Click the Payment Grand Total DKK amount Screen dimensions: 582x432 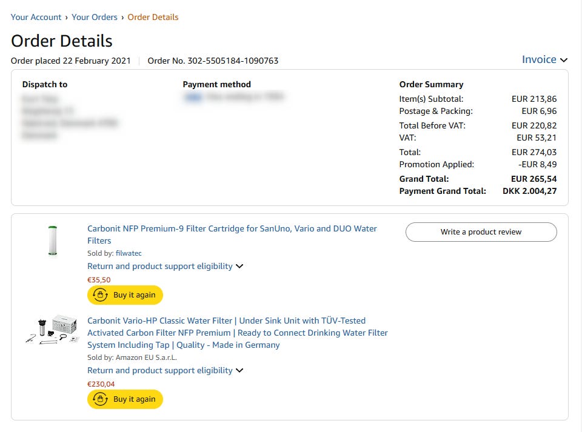[529, 191]
